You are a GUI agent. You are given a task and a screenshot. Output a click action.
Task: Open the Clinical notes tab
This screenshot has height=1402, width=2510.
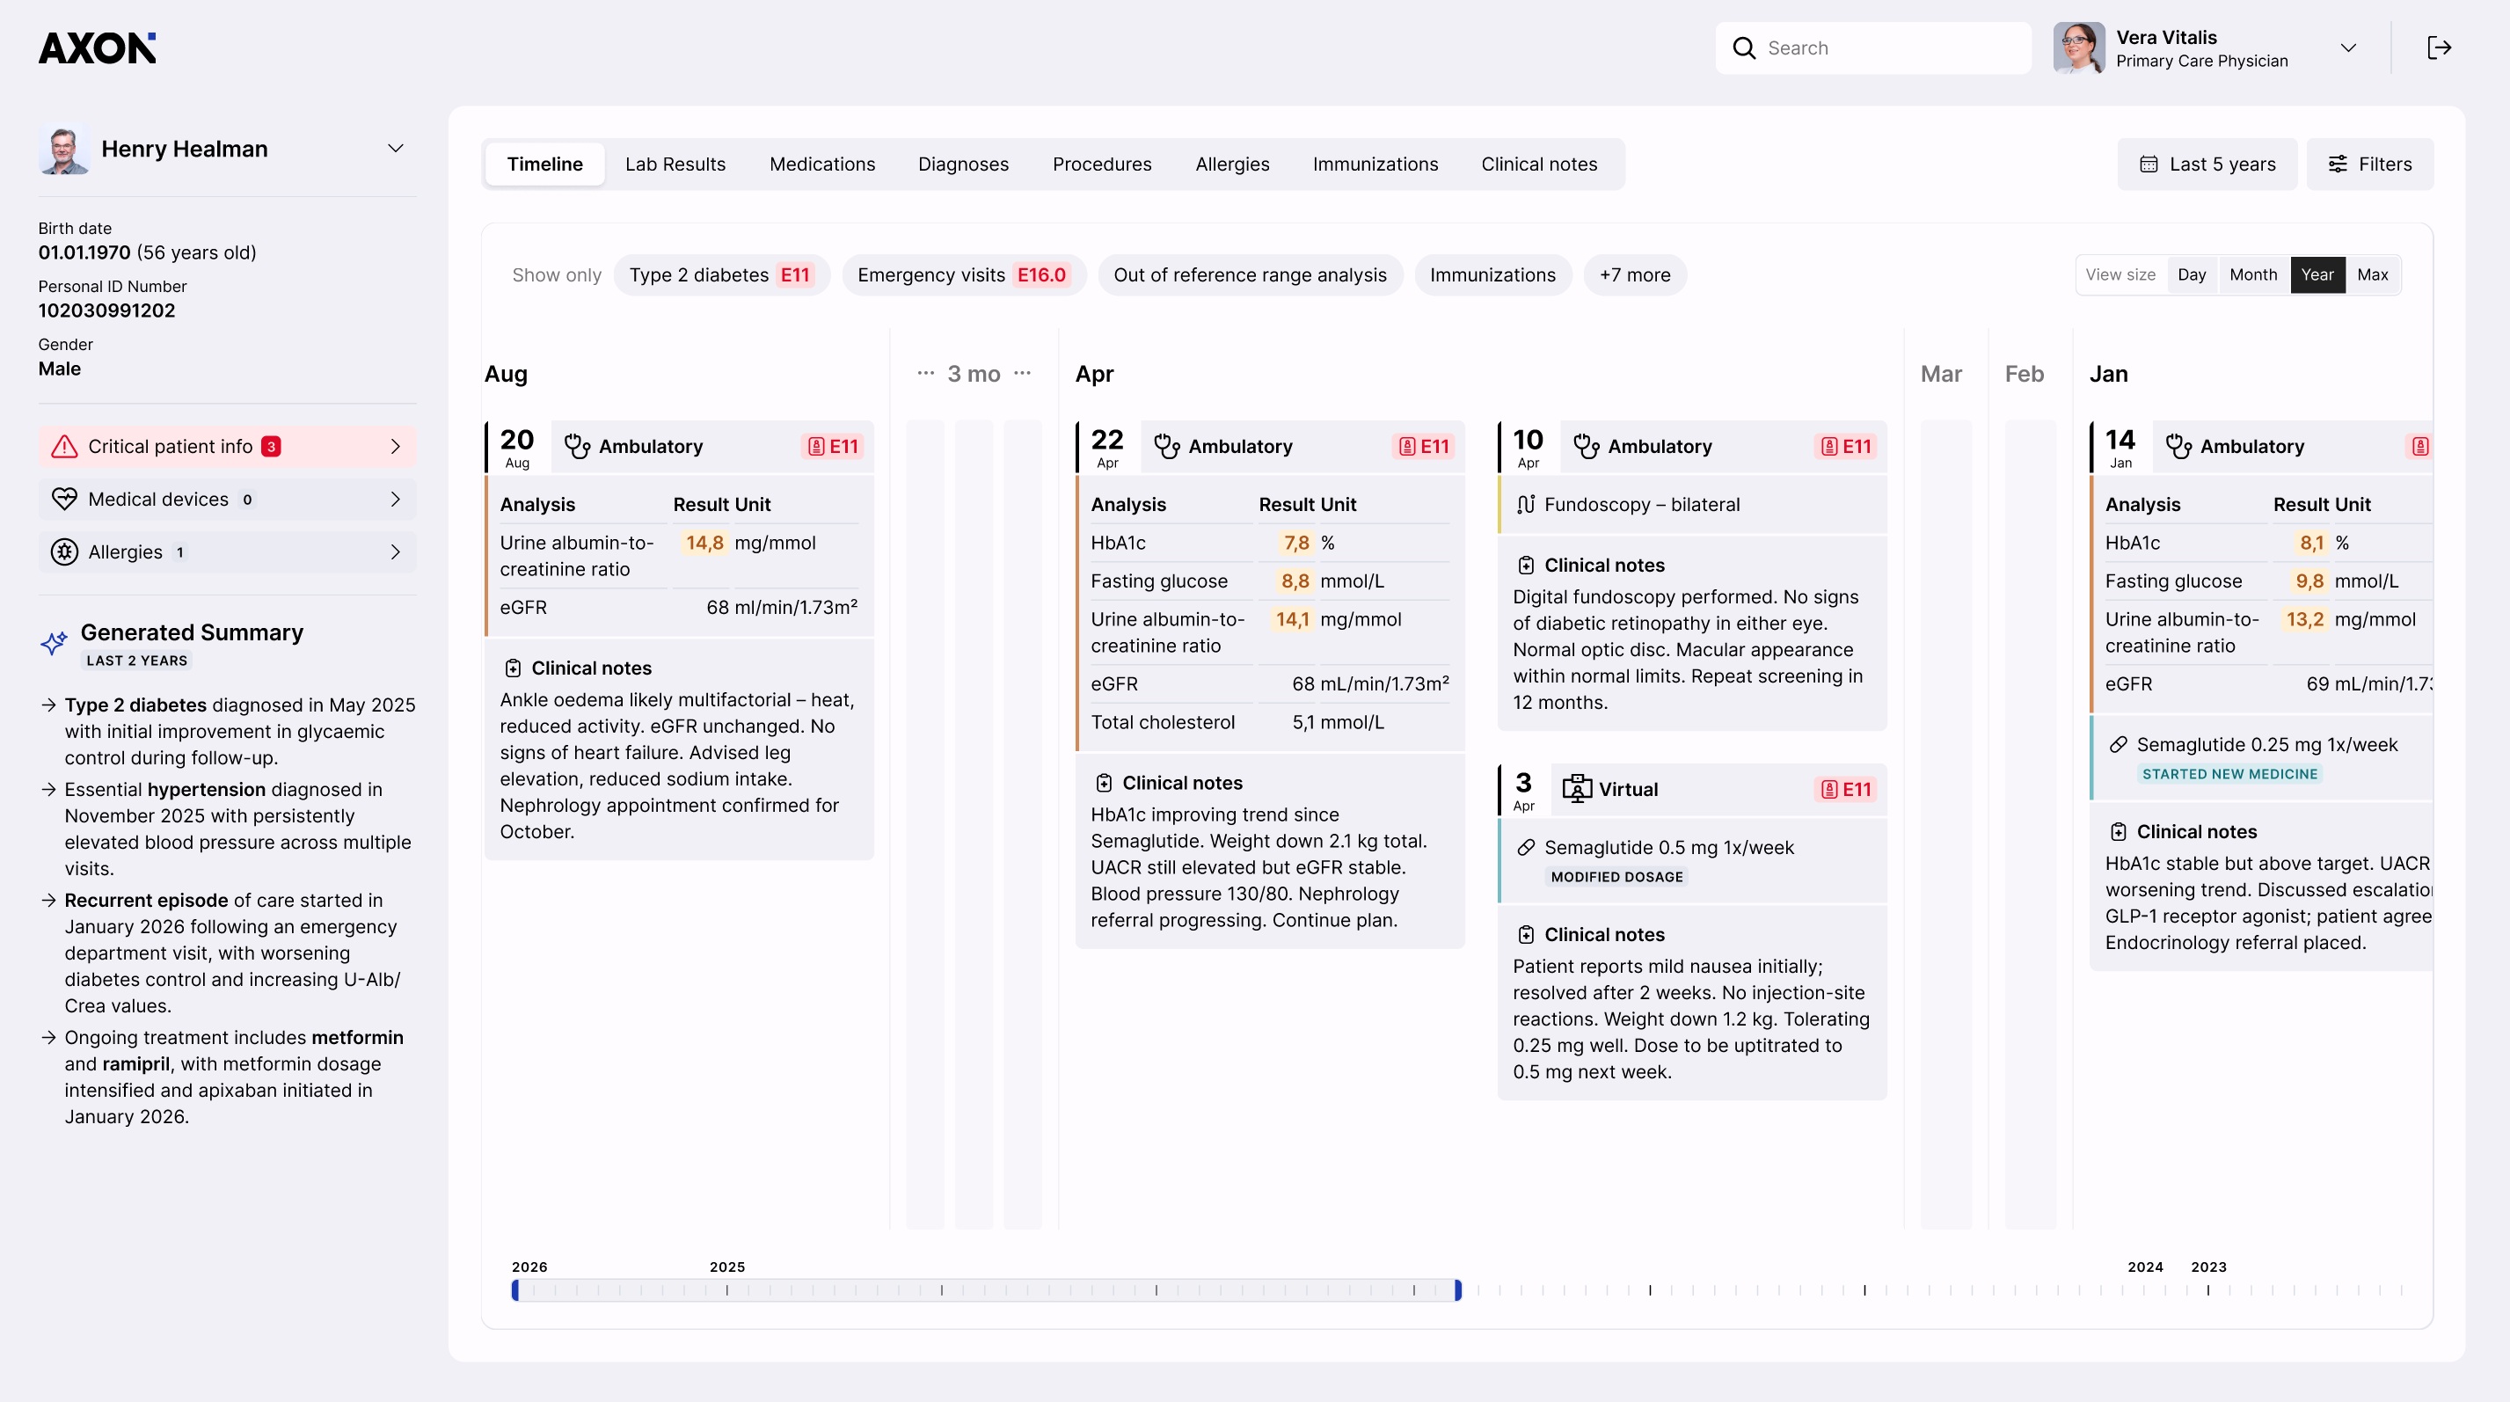pos(1540,164)
